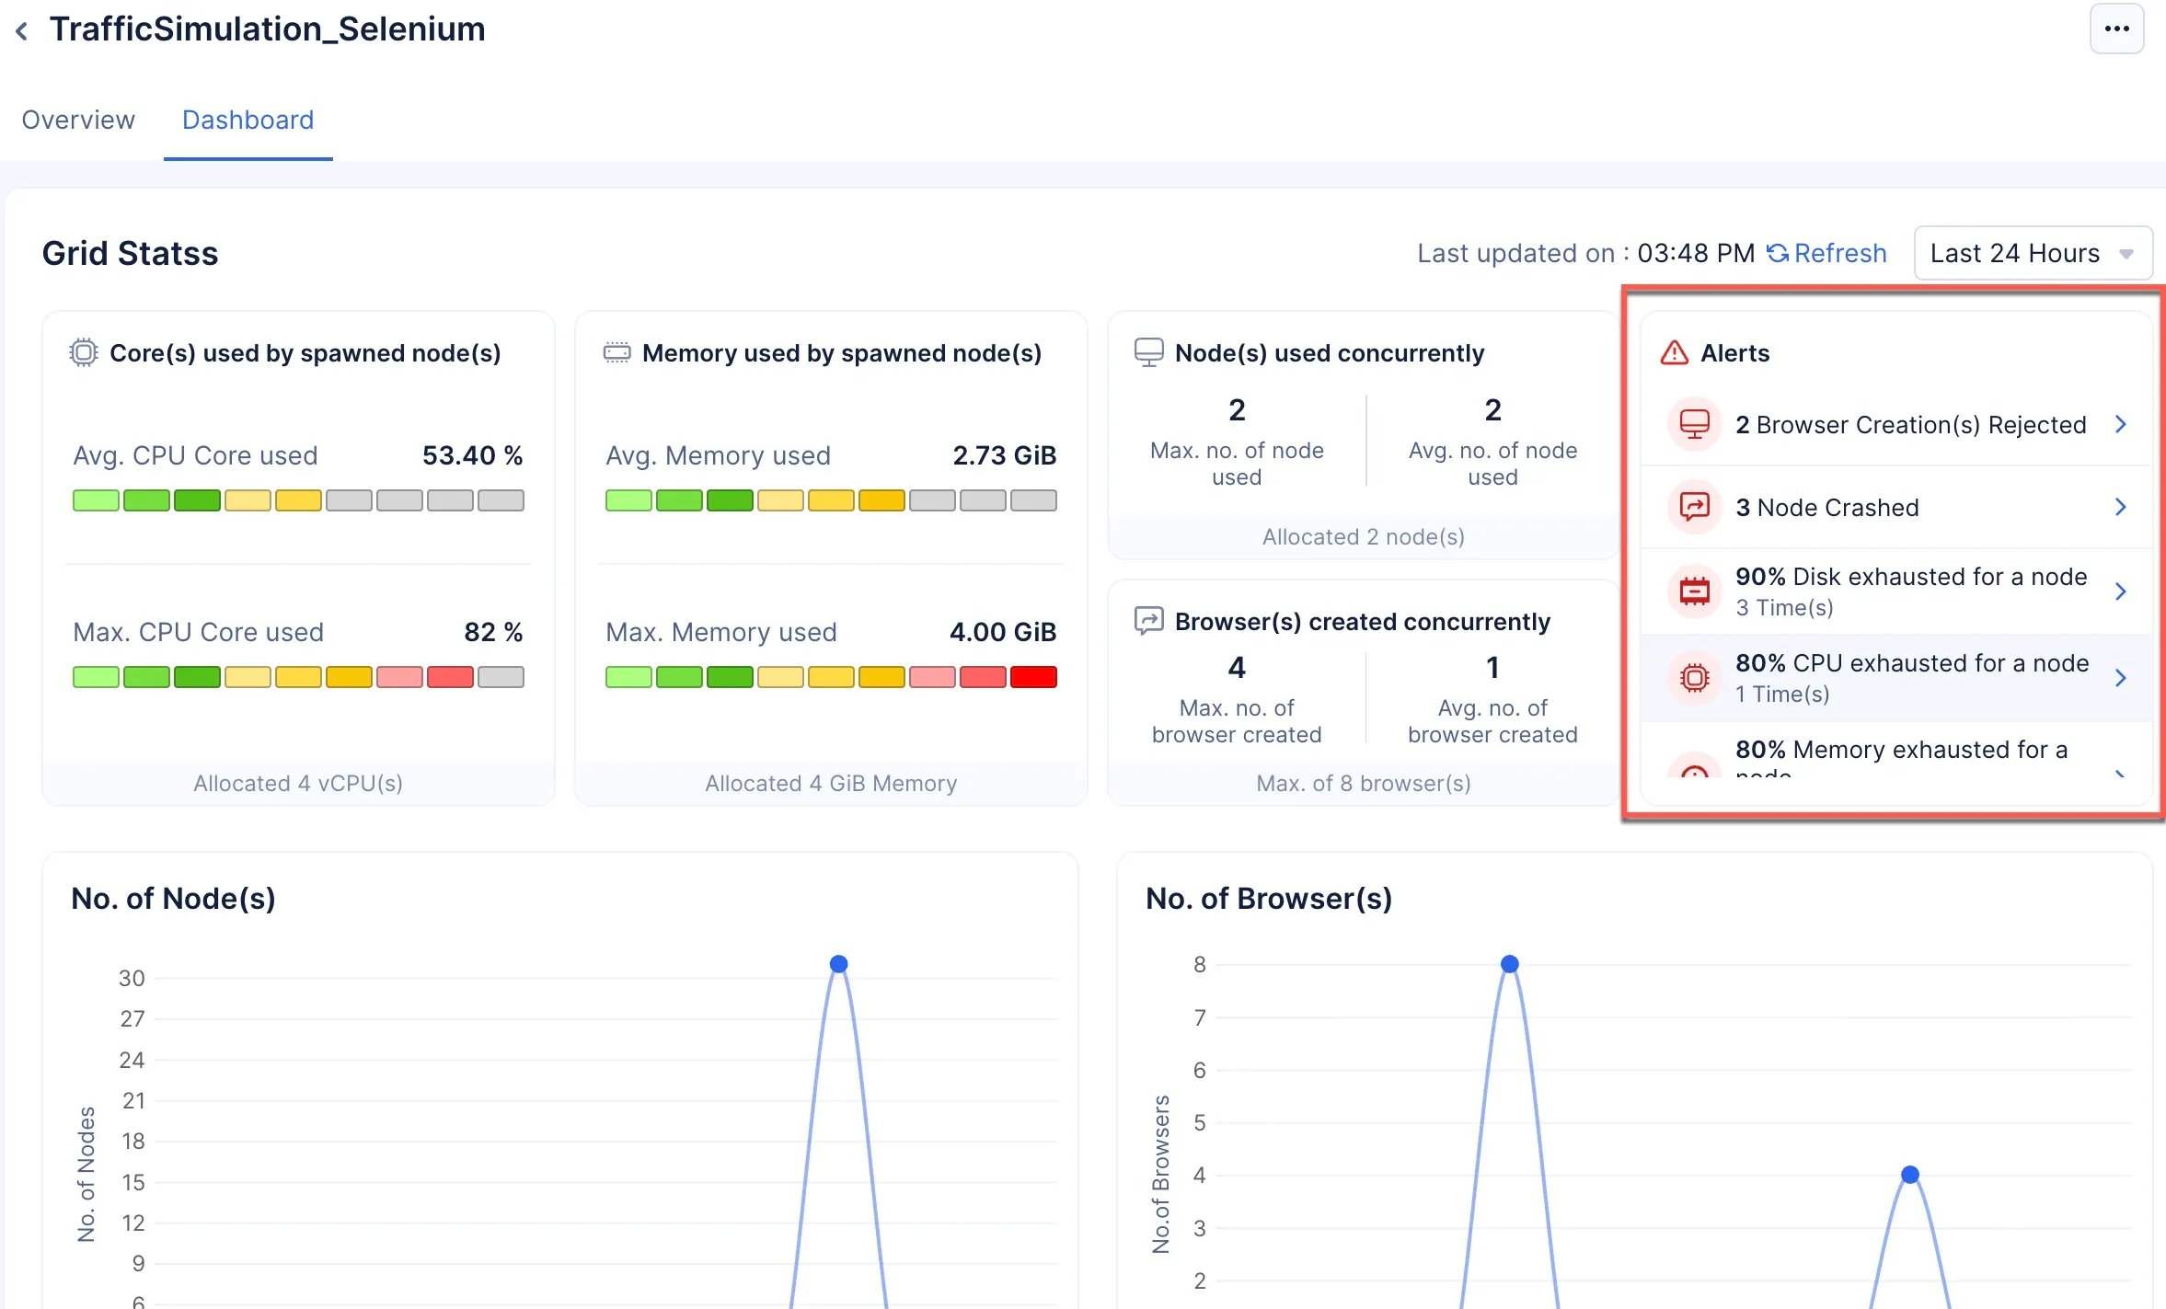Click the back arrow beside TrafficSimulation_Selenium
Image resolution: width=2166 pixels, height=1309 pixels.
pos(22,31)
